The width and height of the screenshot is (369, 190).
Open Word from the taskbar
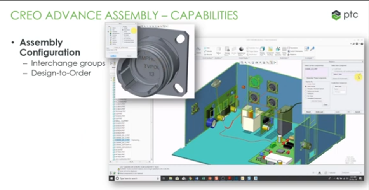(x=197, y=178)
